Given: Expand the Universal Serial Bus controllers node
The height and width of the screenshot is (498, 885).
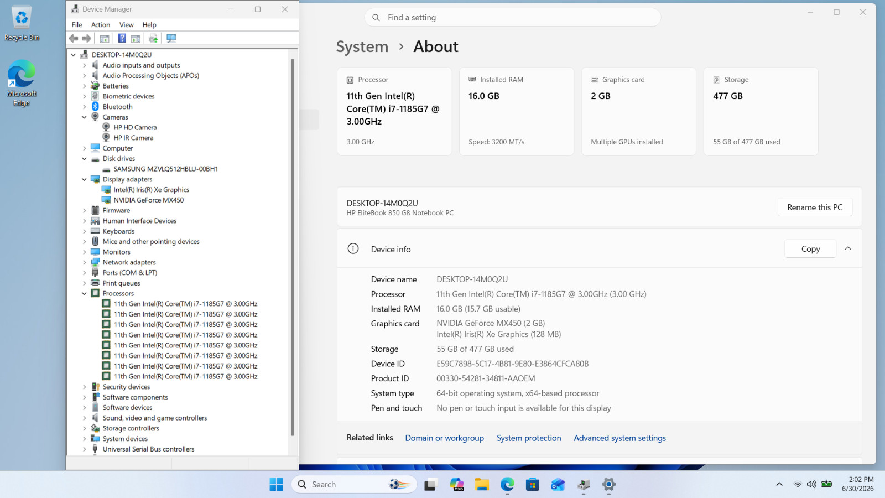Looking at the screenshot, I should pyautogui.click(x=84, y=449).
